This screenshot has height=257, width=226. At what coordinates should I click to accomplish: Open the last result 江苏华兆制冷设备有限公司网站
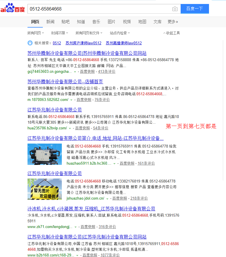(87, 237)
